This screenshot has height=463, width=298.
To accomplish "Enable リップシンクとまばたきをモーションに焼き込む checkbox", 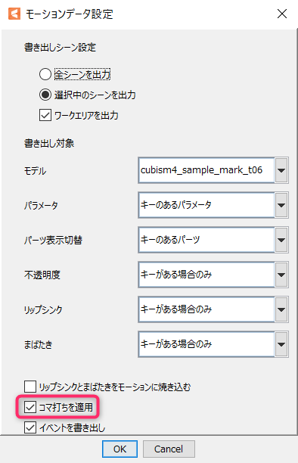I will (x=30, y=387).
